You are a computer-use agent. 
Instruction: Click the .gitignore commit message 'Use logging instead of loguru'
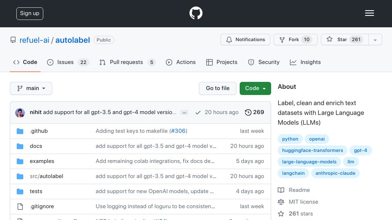click(x=155, y=207)
